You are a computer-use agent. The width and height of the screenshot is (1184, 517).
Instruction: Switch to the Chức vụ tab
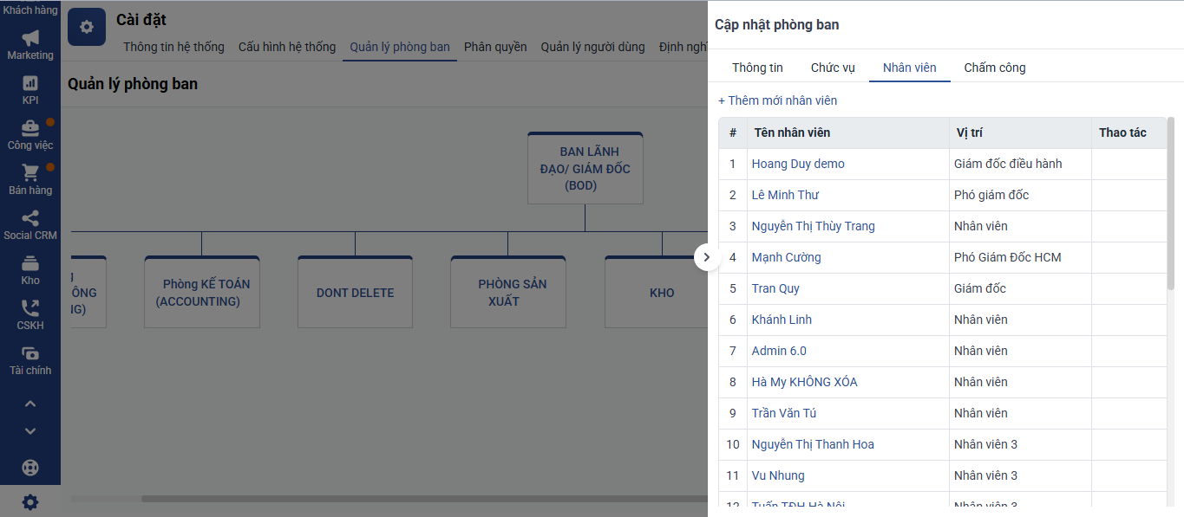tap(833, 68)
